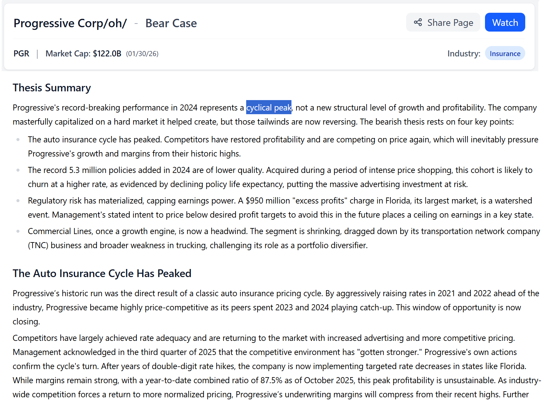Screen dimensions: 542x403
Task: Open the Bear Case view
Action: [x=171, y=23]
